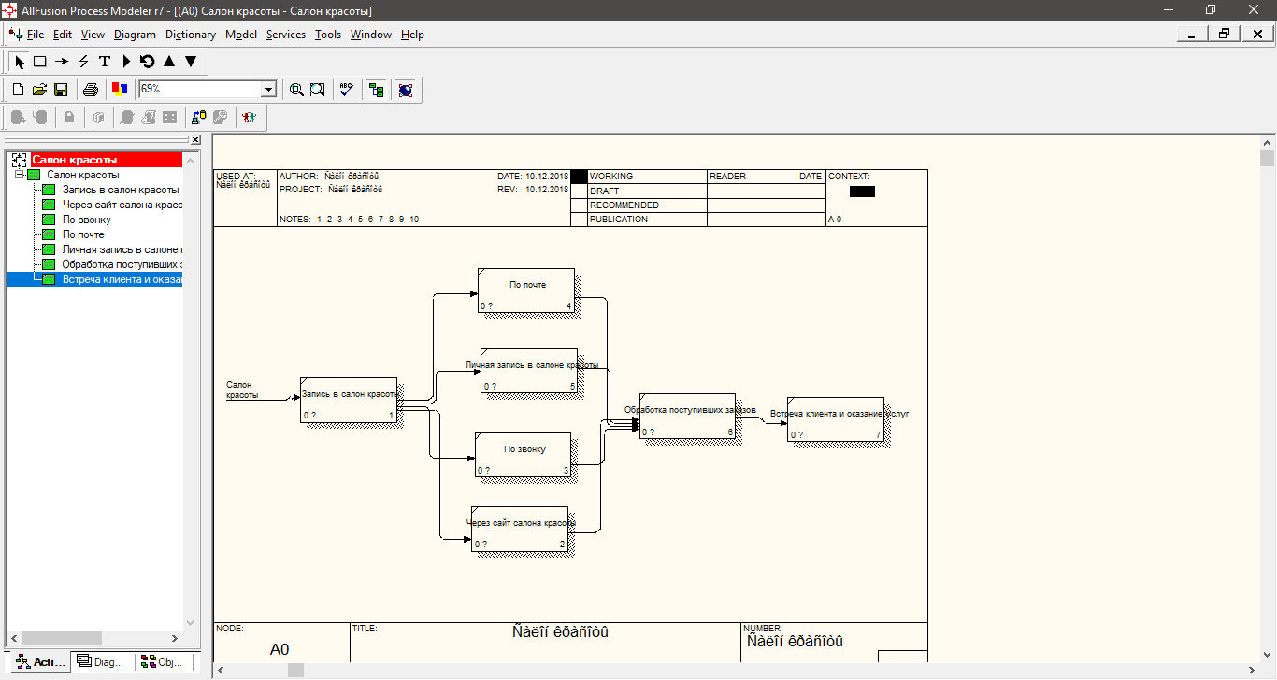Screen dimensions: 1277x680
Task: Click the database export icon with yellow cylinder
Action: 198,118
